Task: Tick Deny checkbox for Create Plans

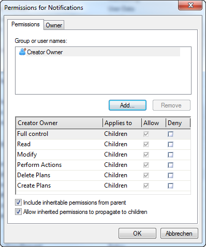Action: point(170,186)
